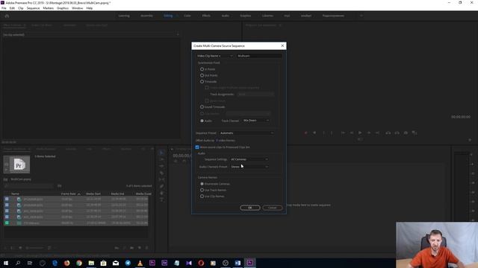478x268 pixels.
Task: Open Audio Channels Preset Stereo dropdown
Action: point(249,167)
